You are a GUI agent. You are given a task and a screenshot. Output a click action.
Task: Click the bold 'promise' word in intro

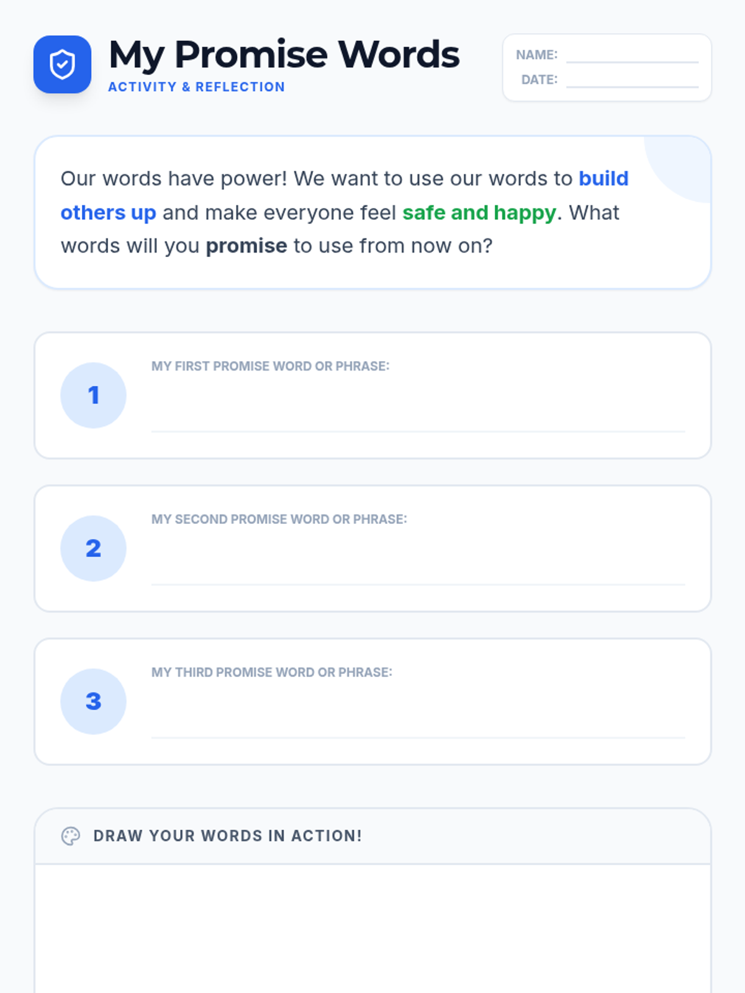pos(246,246)
